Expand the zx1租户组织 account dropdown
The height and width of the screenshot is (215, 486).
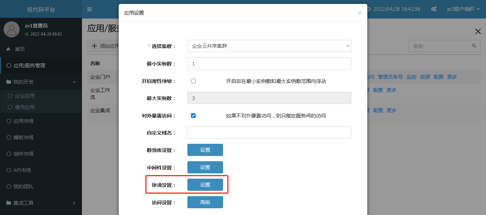coord(463,9)
